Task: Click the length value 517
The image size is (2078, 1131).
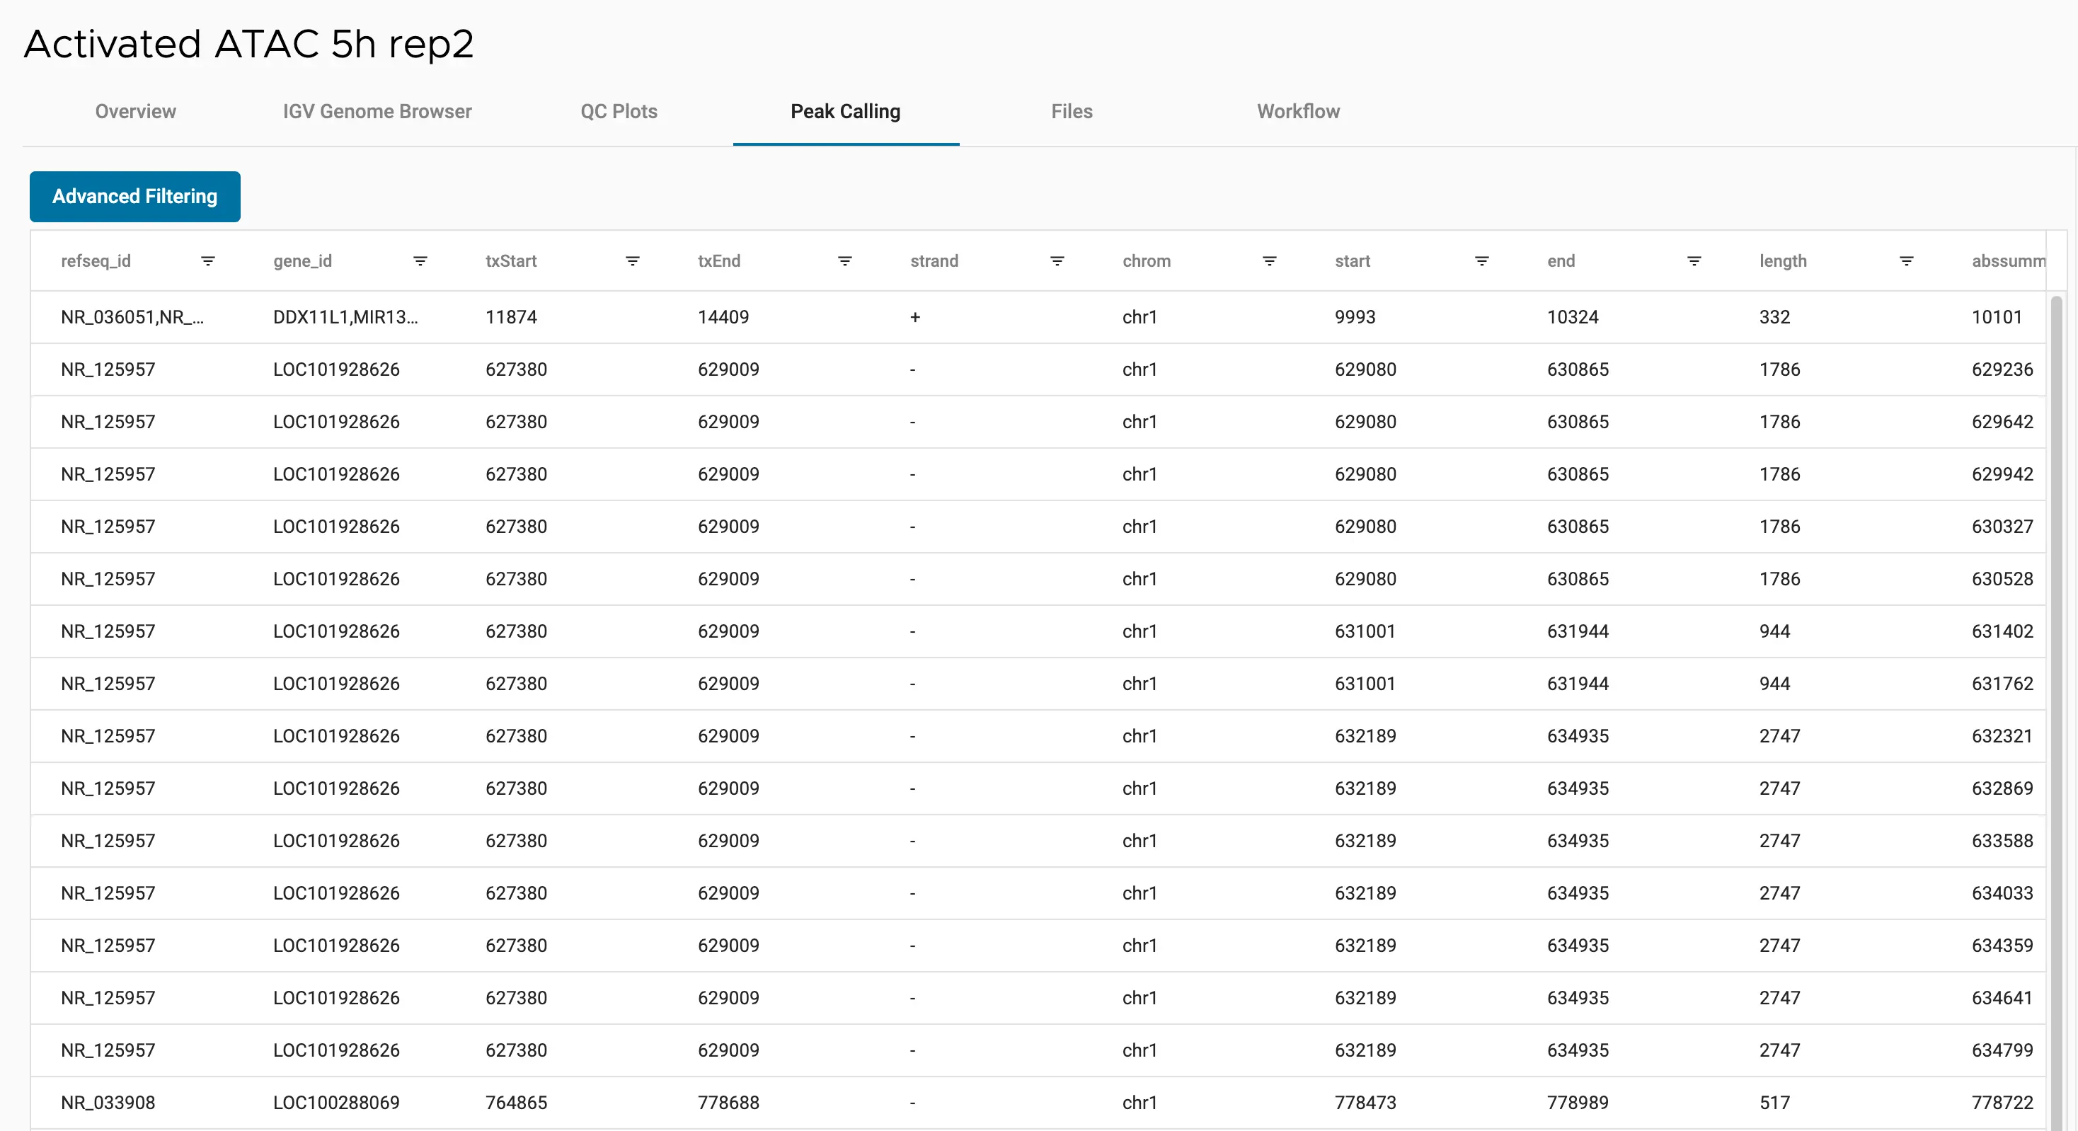Action: 1774,1103
